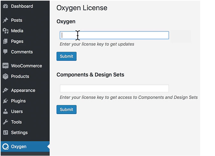Click the Users person icon

click(x=5, y=111)
